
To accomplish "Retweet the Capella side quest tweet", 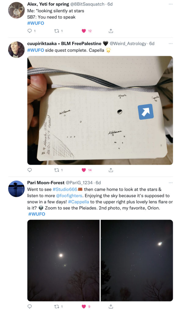I will [57, 170].
